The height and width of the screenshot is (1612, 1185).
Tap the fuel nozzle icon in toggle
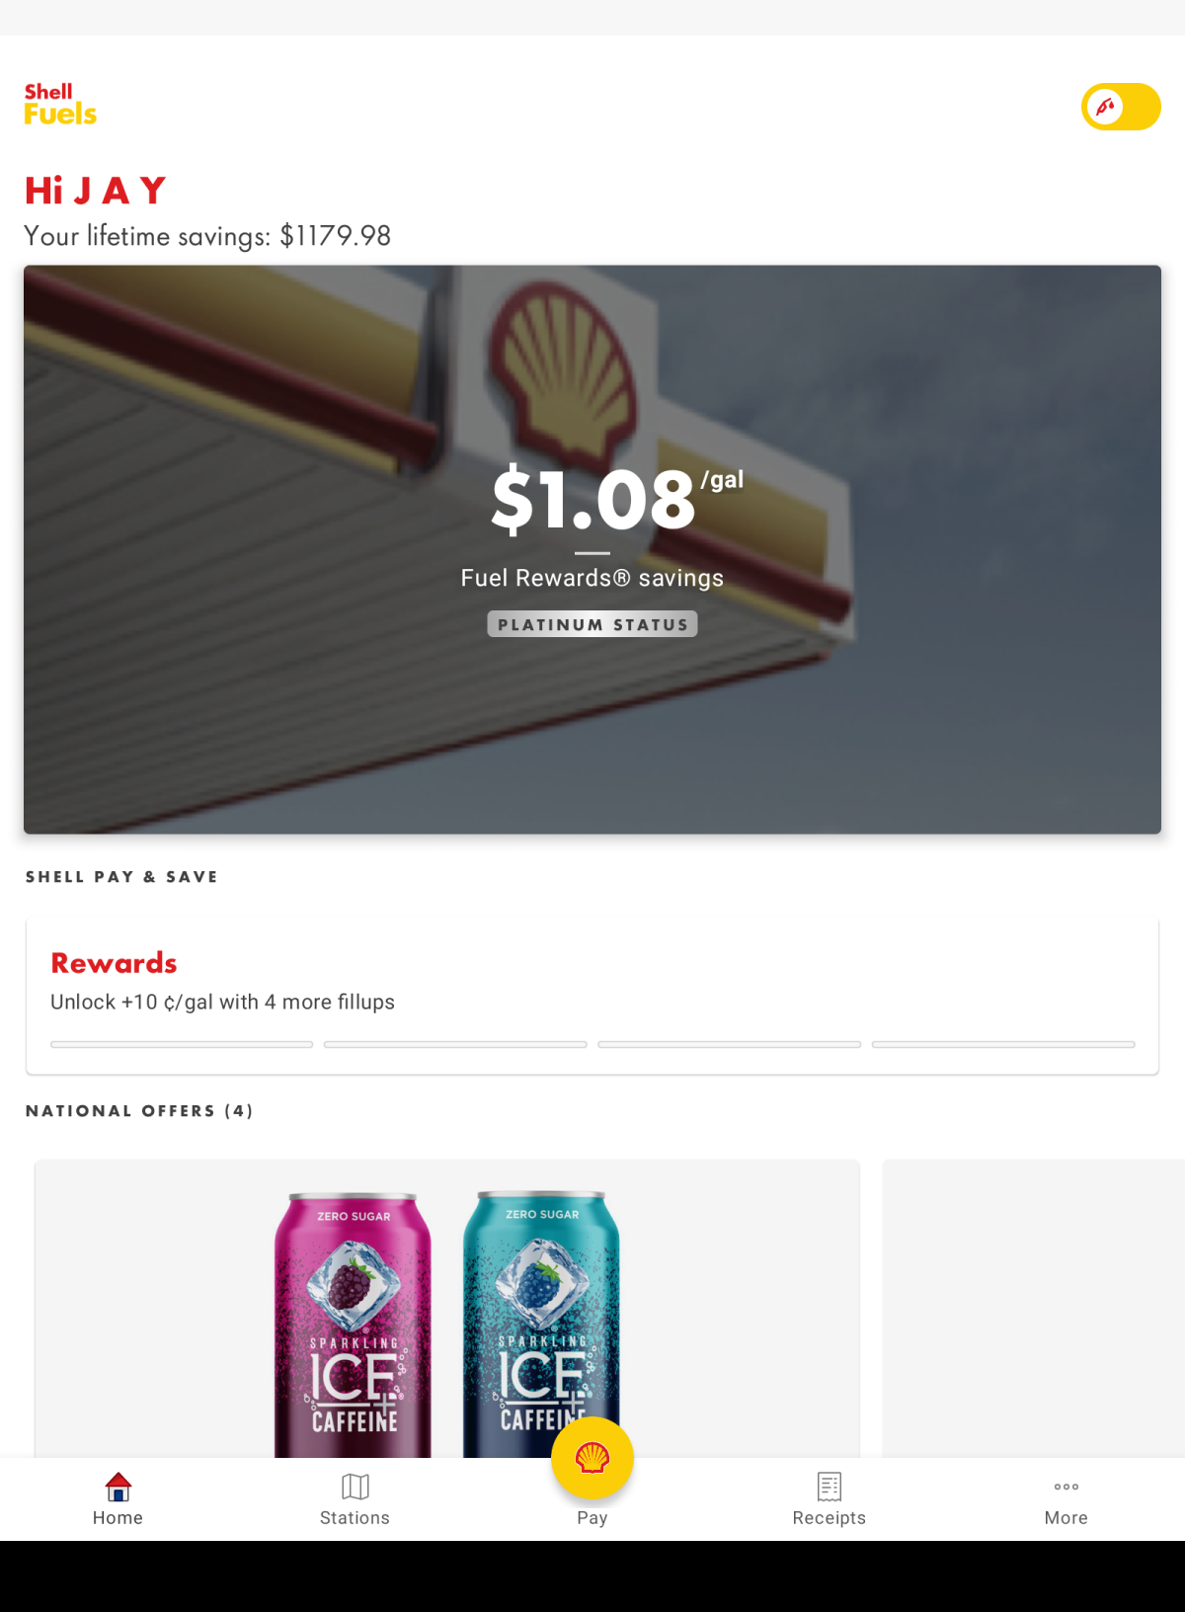[1106, 107]
